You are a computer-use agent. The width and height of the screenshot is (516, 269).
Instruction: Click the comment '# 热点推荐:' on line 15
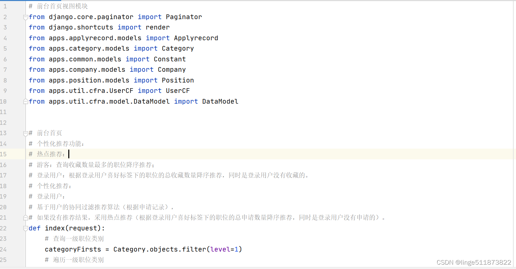[47, 154]
